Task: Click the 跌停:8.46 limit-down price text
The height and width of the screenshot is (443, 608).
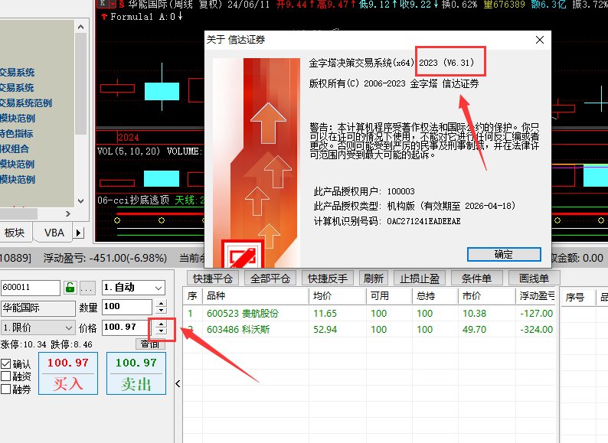Action: [71, 344]
